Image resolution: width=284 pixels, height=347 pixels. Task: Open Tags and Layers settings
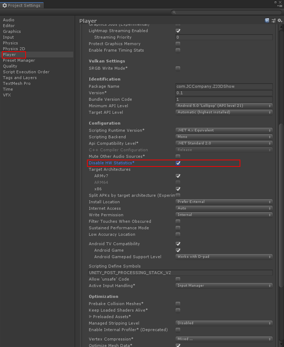point(19,78)
